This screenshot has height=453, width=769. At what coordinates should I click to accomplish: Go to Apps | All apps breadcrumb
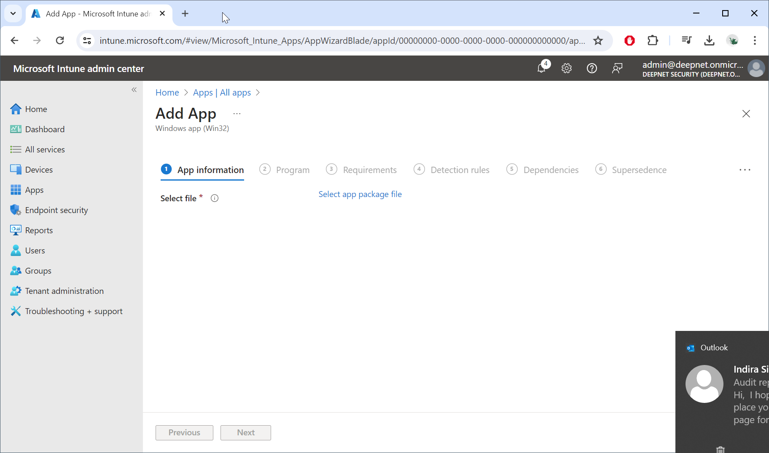tap(222, 93)
